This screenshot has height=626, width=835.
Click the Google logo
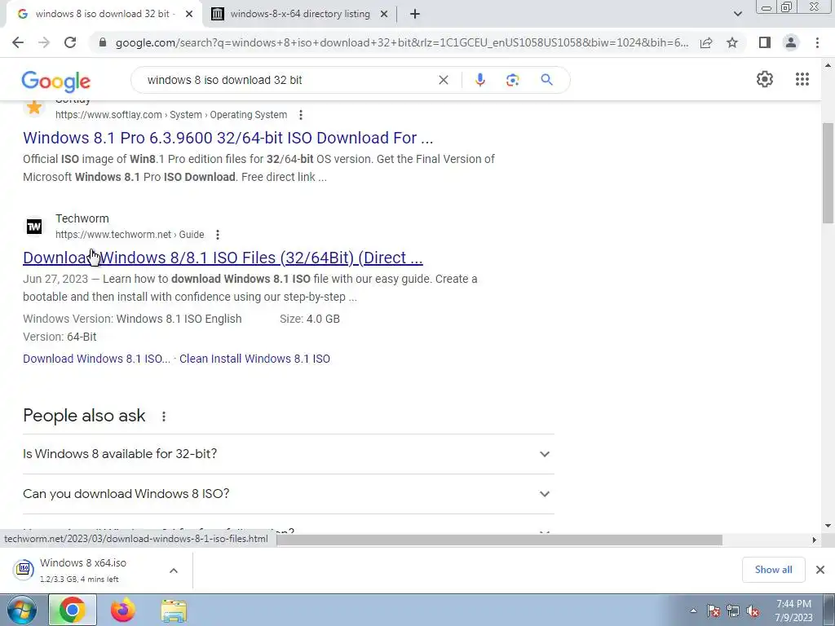click(x=56, y=81)
